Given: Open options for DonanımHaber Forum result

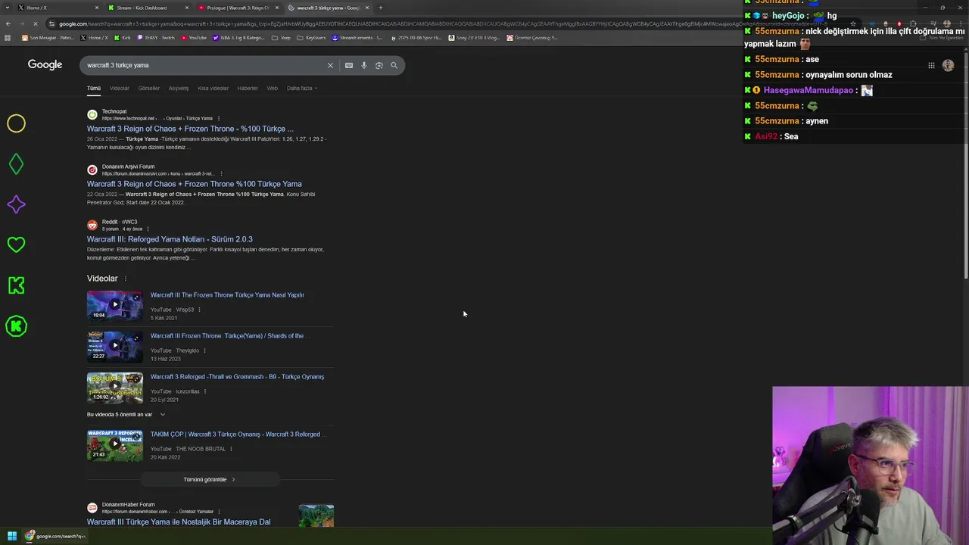Looking at the screenshot, I should [219, 512].
